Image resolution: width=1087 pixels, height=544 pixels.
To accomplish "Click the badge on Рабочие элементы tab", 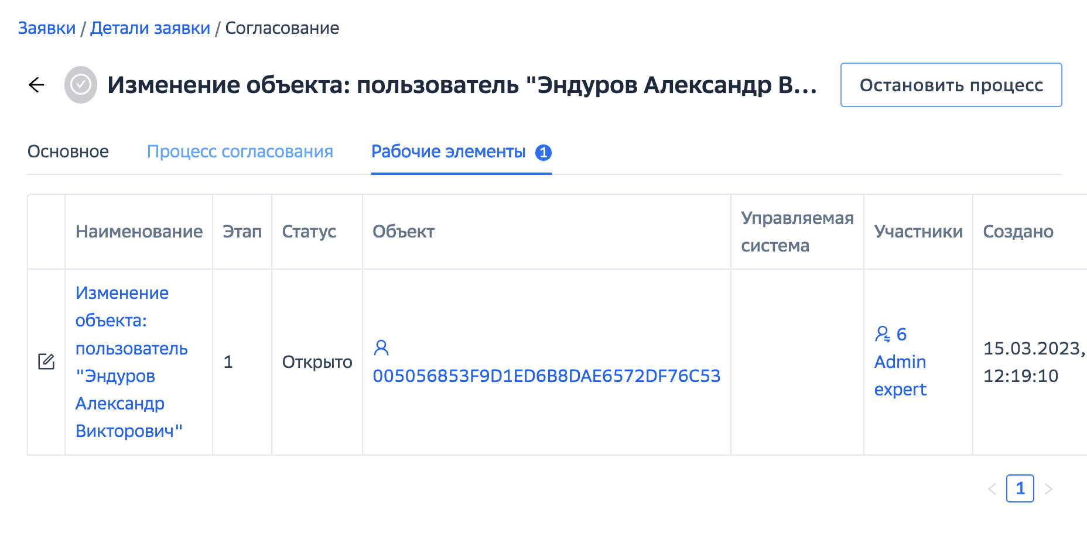I will point(543,152).
